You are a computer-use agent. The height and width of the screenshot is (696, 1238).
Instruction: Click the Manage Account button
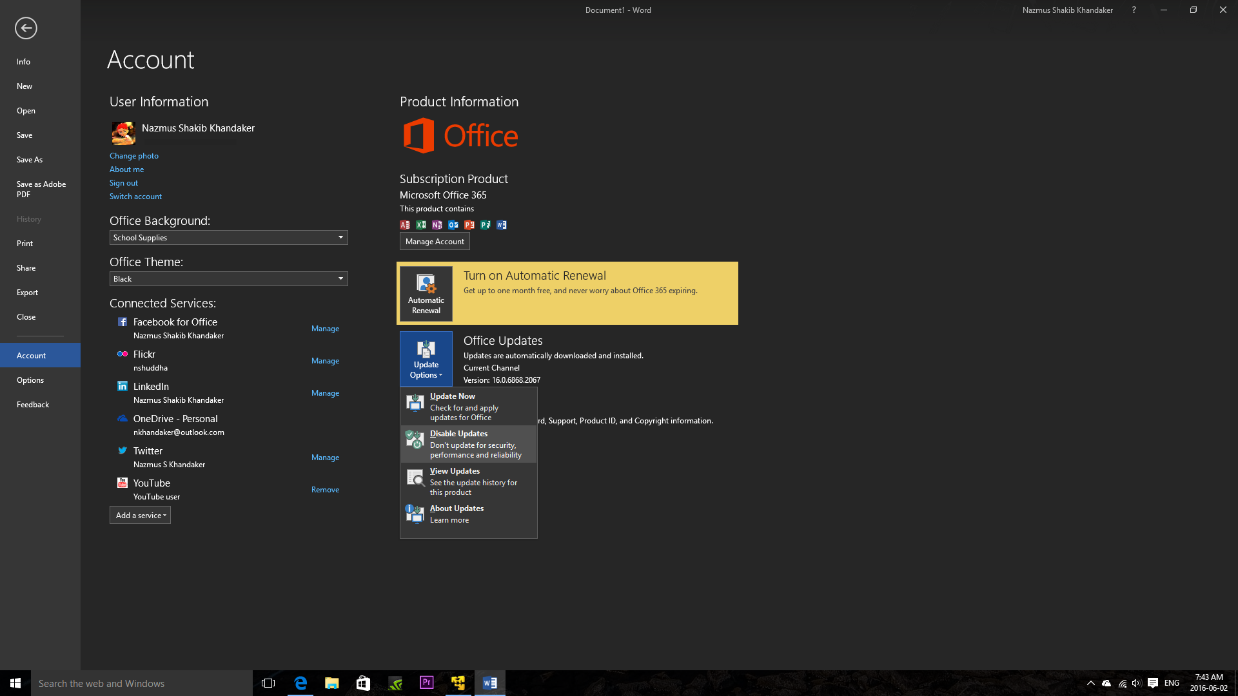(435, 241)
